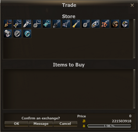Pick the ornate silver filigree ring
The width and height of the screenshot is (138, 132).
pos(17,34)
